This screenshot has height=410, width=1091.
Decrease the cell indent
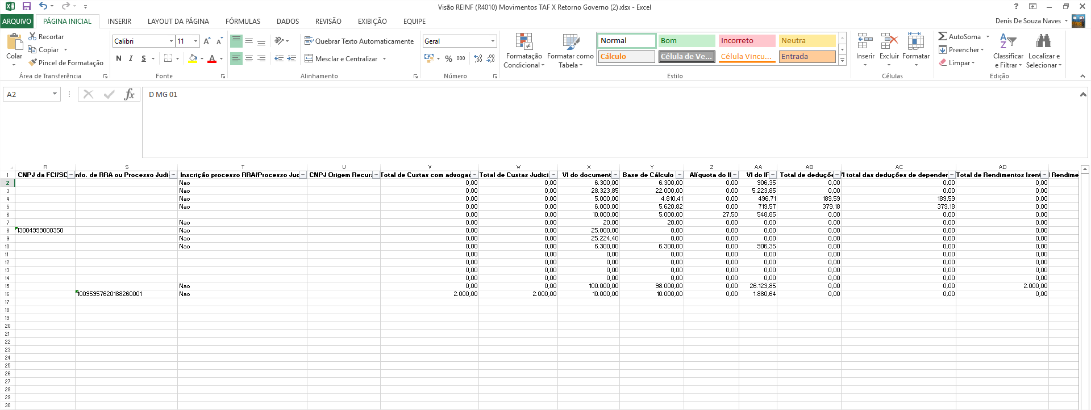[x=279, y=58]
